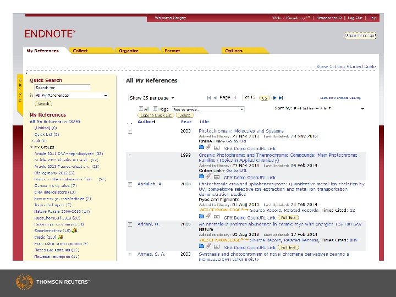Select checkbox for Ahmed, S. A. reference
Screen dimensions: 396x297
point(130,254)
